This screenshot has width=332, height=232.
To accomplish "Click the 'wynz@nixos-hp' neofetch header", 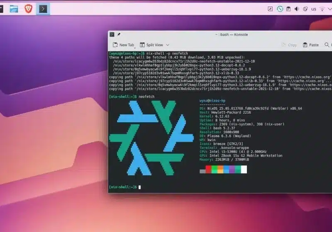I will coord(212,101).
